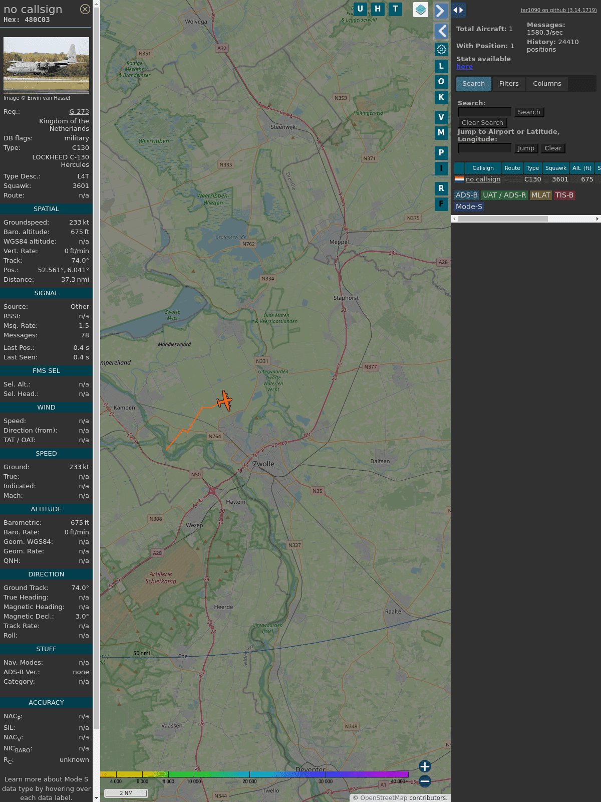Click the right arrow sidebar button
This screenshot has height=802, width=601.
pos(441,11)
